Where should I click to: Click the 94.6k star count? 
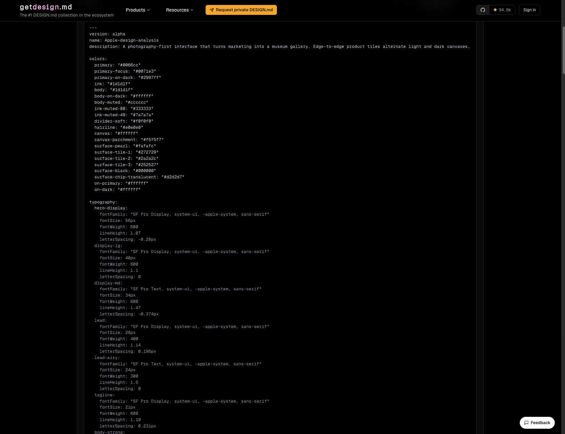[x=502, y=10]
